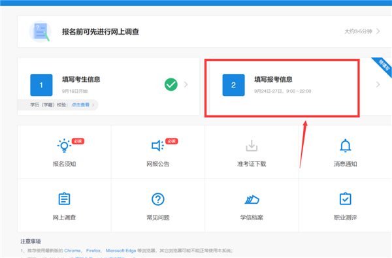Open the 职业测评 checklist icon
Screen dimensions: 392x258
click(345, 199)
